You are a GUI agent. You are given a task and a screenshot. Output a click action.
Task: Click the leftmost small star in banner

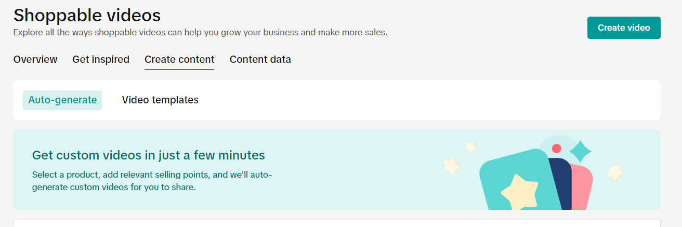452,166
